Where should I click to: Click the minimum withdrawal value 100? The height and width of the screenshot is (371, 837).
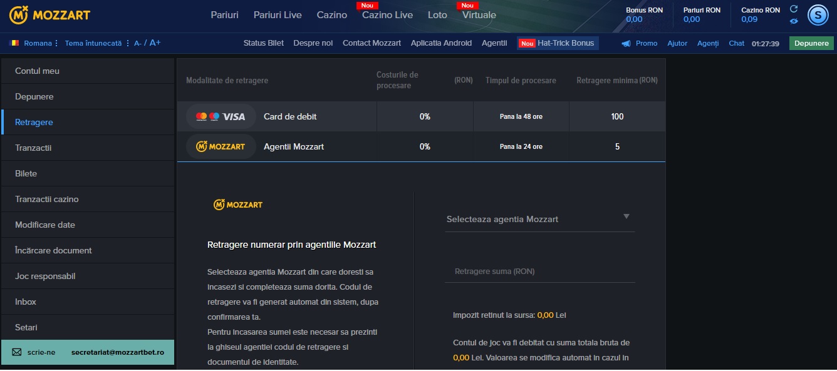click(617, 117)
